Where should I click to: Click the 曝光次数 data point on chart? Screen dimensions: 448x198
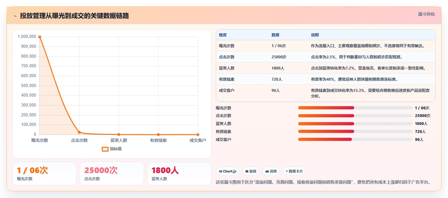coord(40,37)
